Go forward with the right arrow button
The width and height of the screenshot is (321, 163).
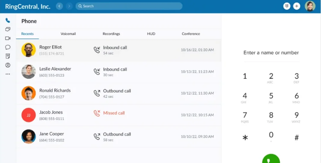pyautogui.click(x=69, y=6)
